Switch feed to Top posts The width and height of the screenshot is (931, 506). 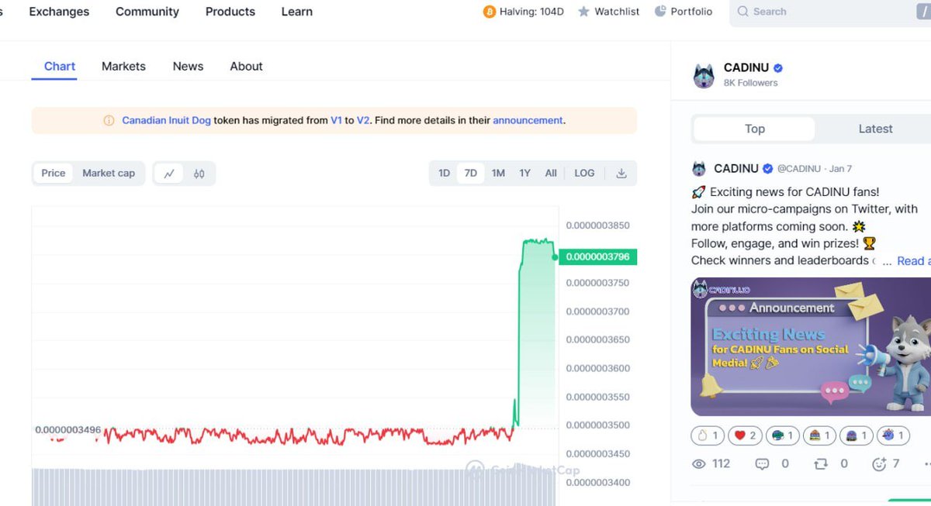click(754, 129)
